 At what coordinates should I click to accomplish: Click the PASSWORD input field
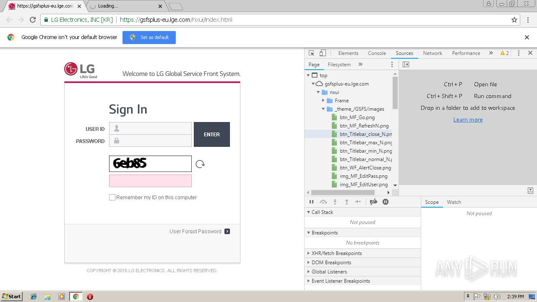pyautogui.click(x=150, y=141)
